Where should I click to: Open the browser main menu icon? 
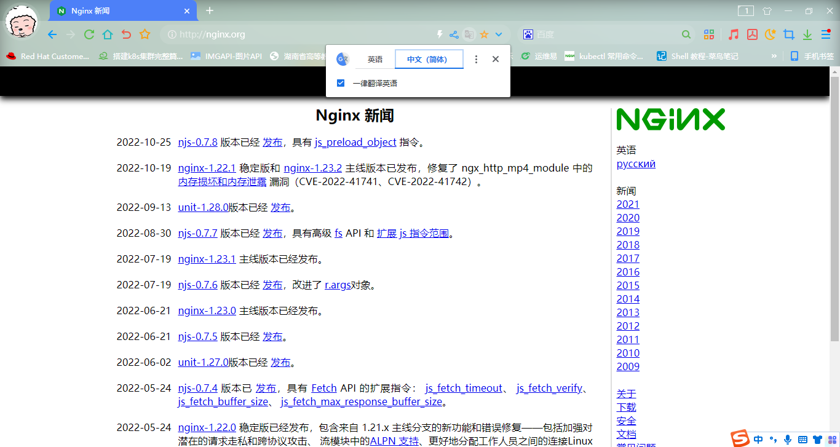coord(826,34)
